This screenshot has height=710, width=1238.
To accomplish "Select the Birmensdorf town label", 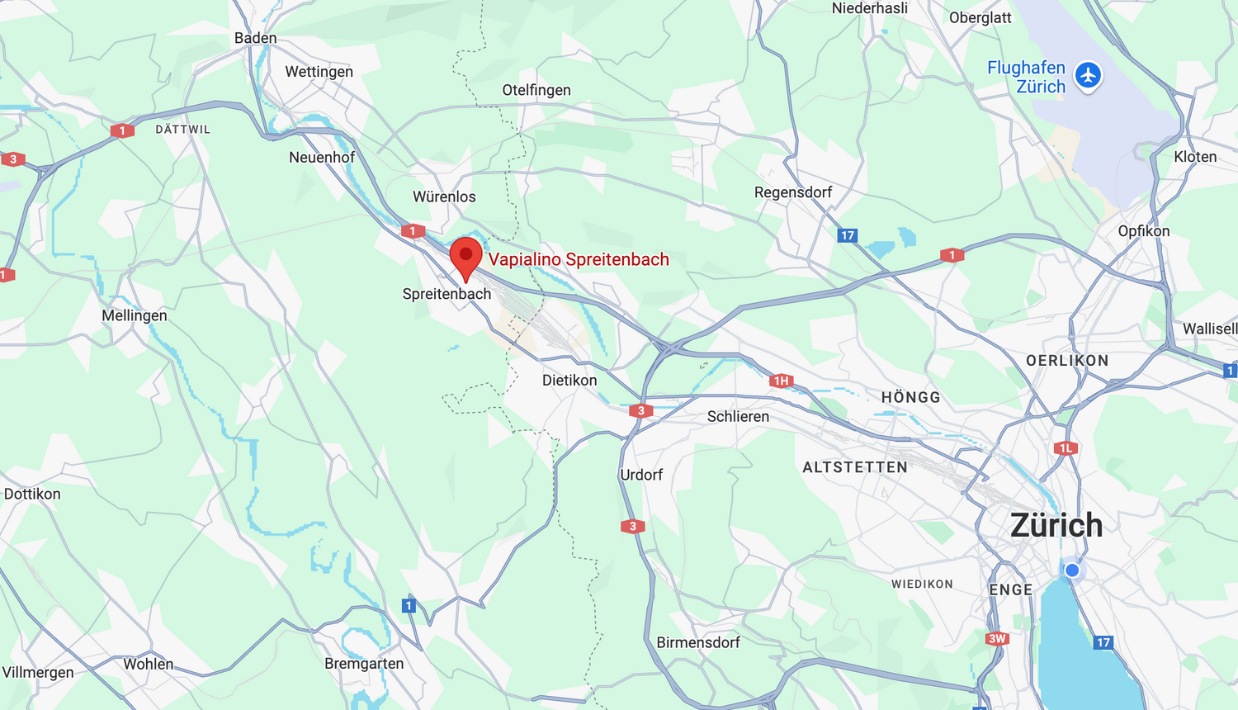I will pyautogui.click(x=698, y=642).
